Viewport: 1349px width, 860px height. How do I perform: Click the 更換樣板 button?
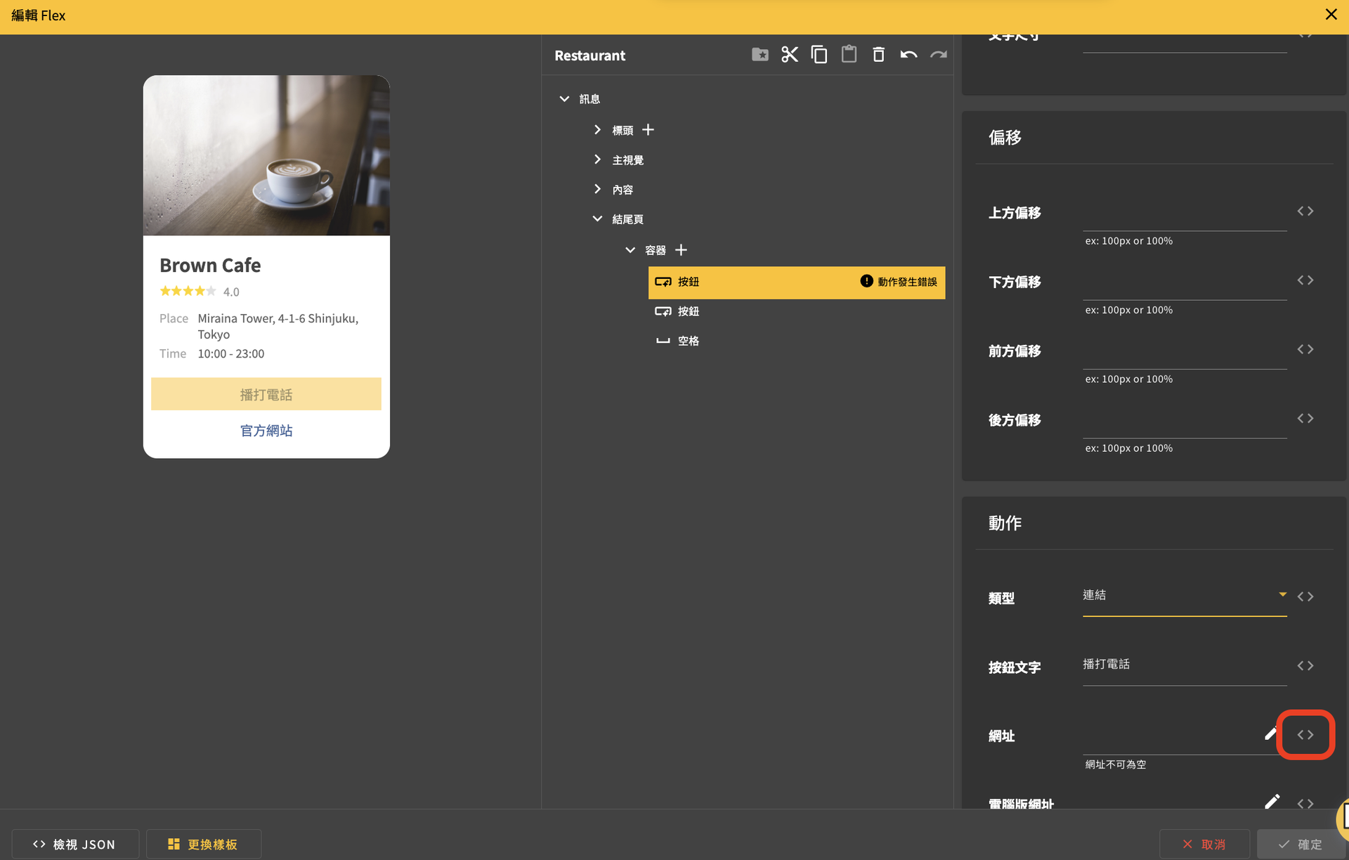204,844
